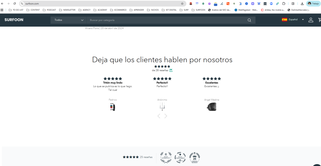The height and width of the screenshot is (166, 321).
Task: Click the verified checkmark badge beside 28 reseñas
Action: pos(171,70)
